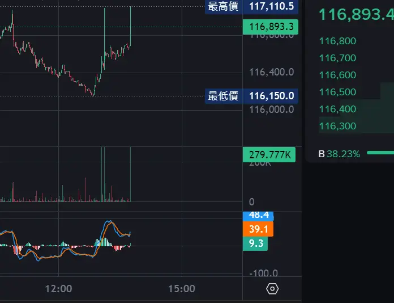Select the 116,893.3 current price tag

pyautogui.click(x=271, y=27)
